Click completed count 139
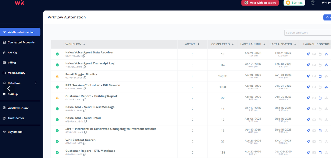331x158 pixels. pyautogui.click(x=223, y=153)
